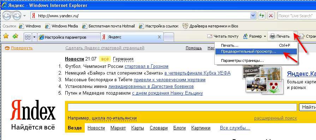Focus the Live Search box
Image resolution: width=316 pixels, height=140 pixels.
(x=296, y=16)
